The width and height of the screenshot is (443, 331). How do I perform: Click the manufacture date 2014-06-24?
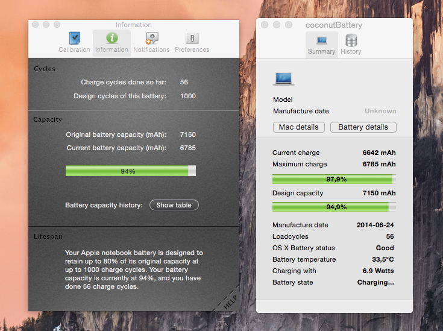click(375, 225)
